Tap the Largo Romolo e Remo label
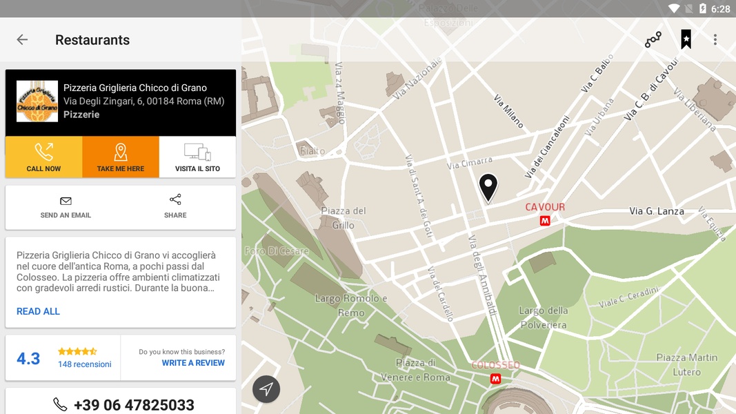Screen dimensions: 736x414 click(351, 306)
